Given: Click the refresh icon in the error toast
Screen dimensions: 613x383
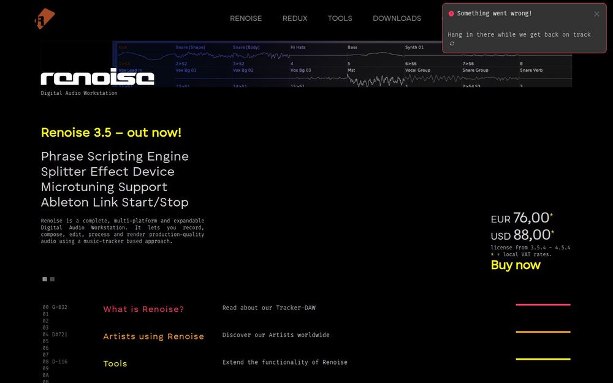Looking at the screenshot, I should click(452, 44).
